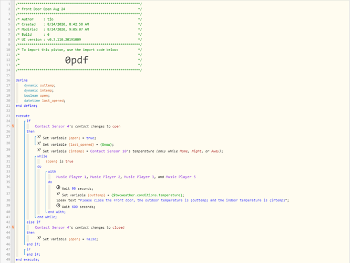Image resolution: width=352 pixels, height=263 pixels.
Task: Click clock icon beside Wait 90 seconds
Action: point(58,187)
